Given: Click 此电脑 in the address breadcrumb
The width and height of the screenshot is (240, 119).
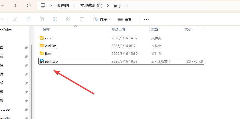Looking at the screenshot, I should [x=63, y=5].
